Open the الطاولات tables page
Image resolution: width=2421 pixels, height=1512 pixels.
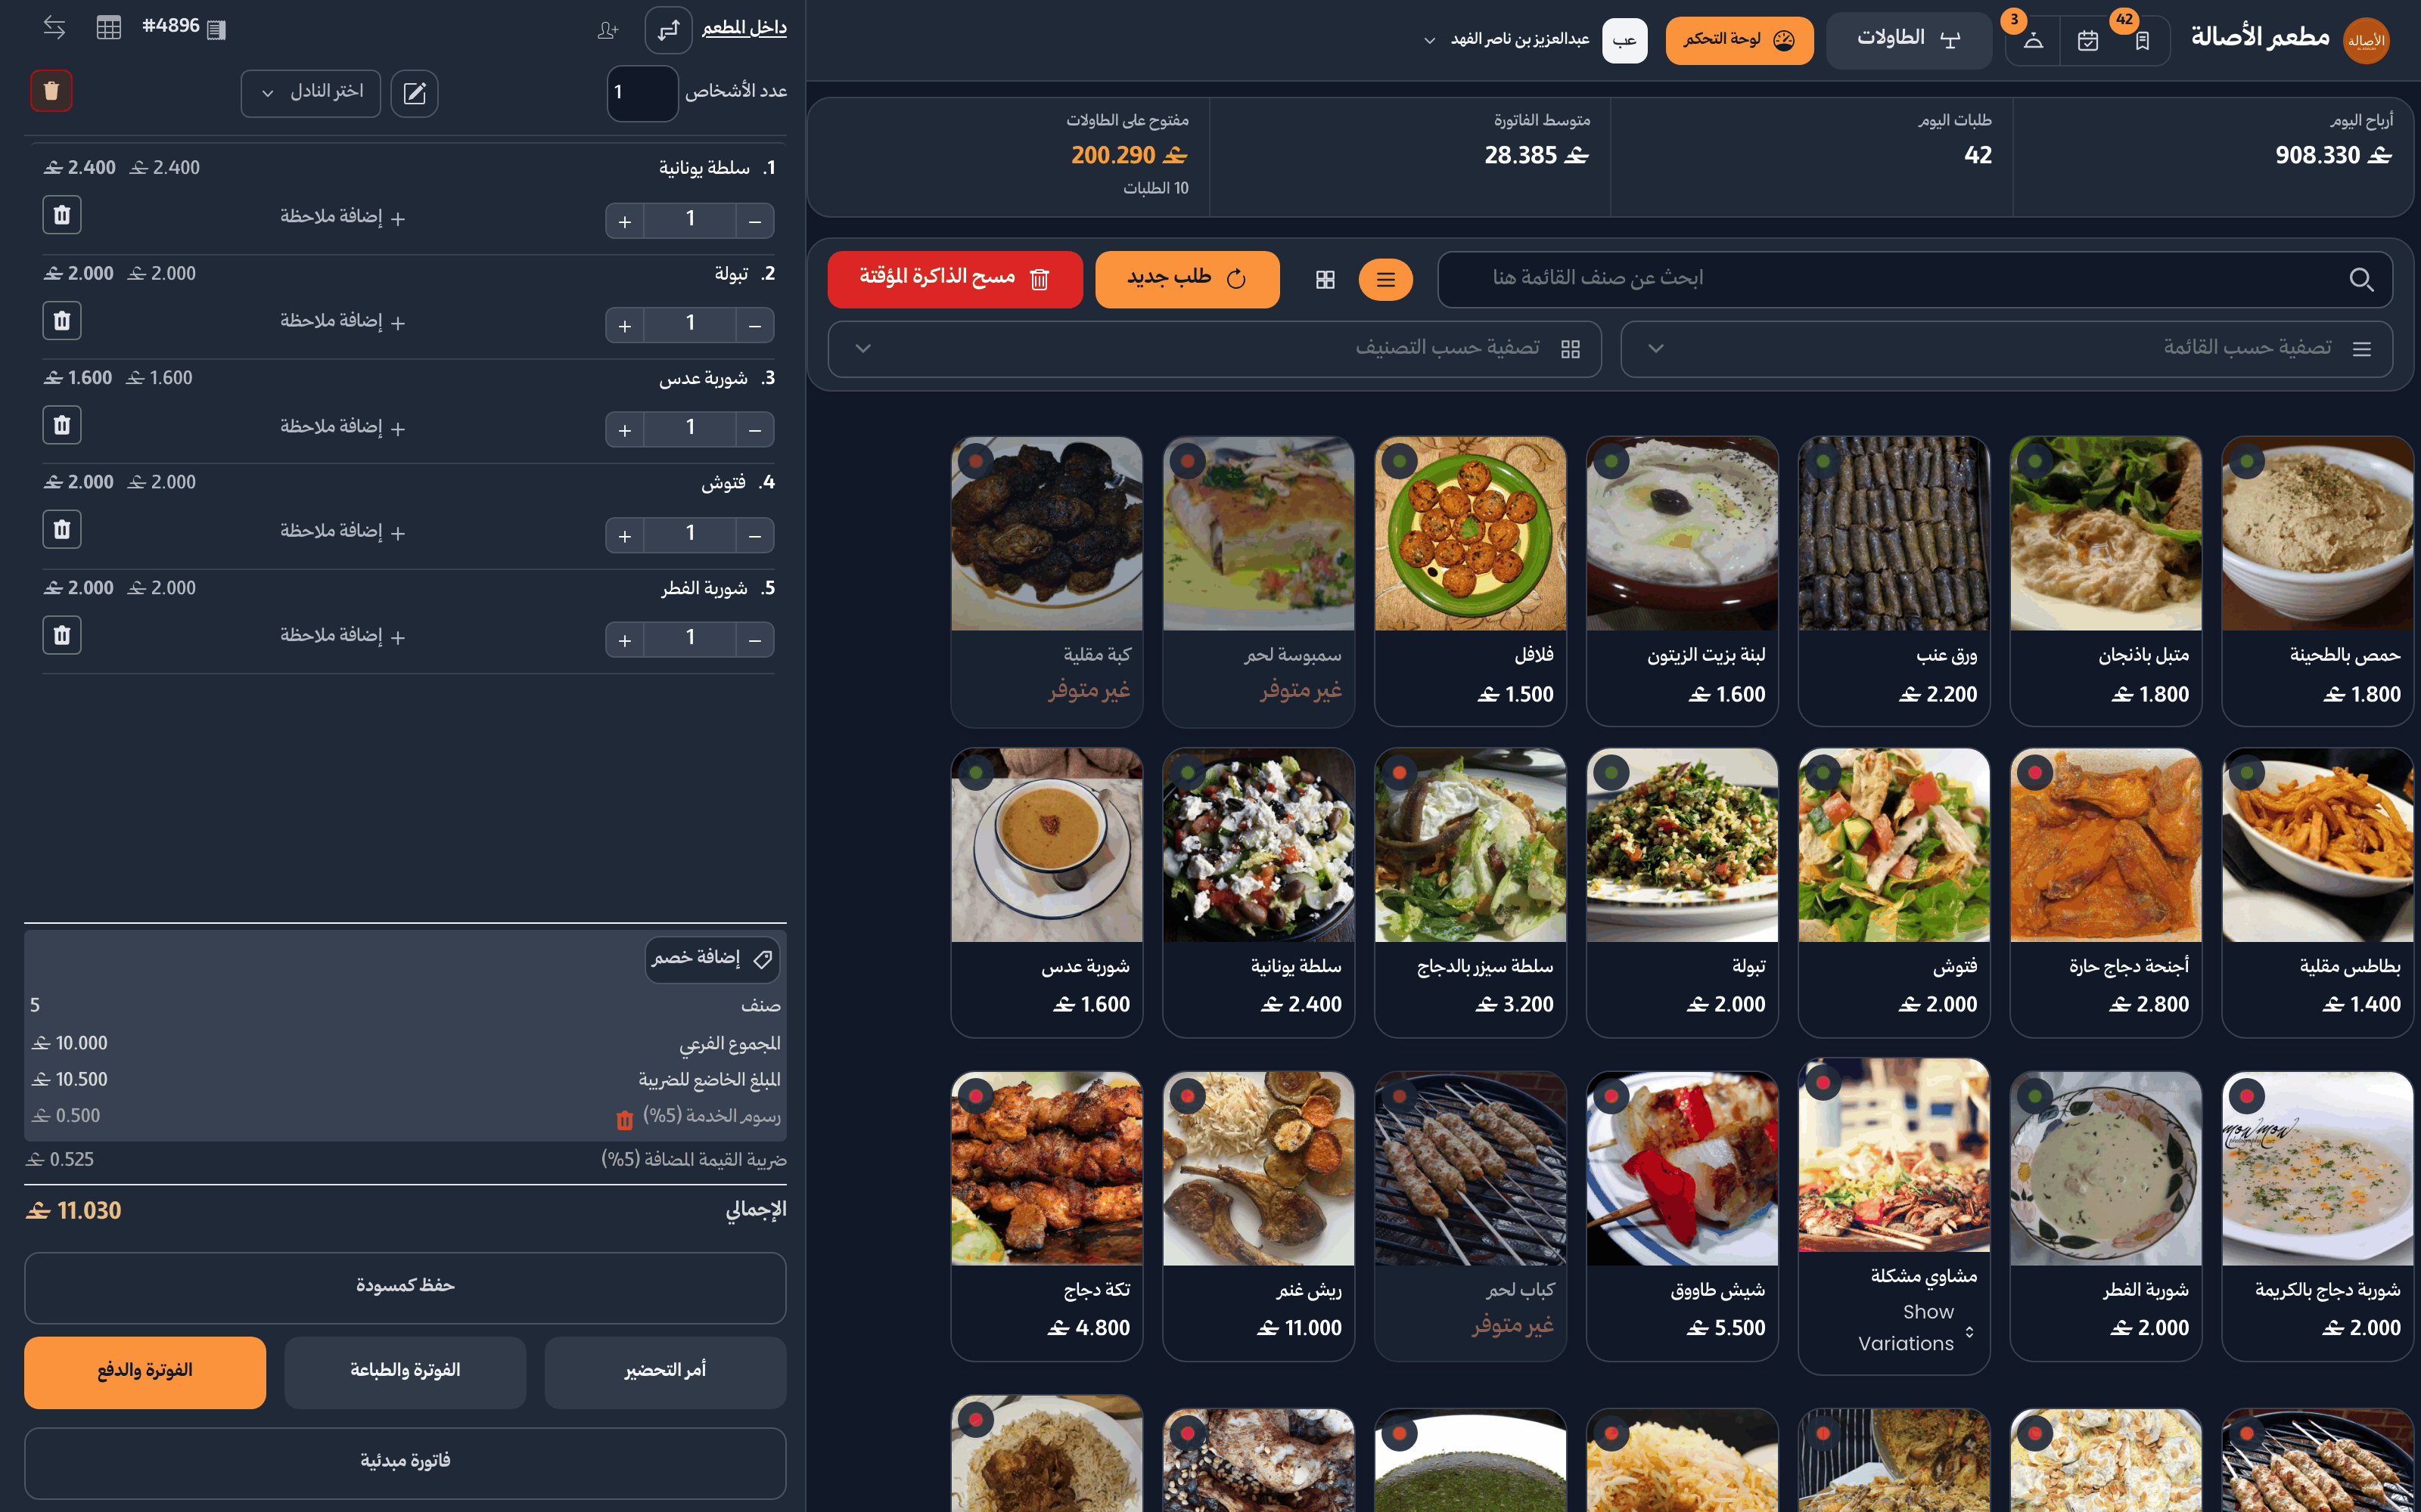click(1909, 40)
